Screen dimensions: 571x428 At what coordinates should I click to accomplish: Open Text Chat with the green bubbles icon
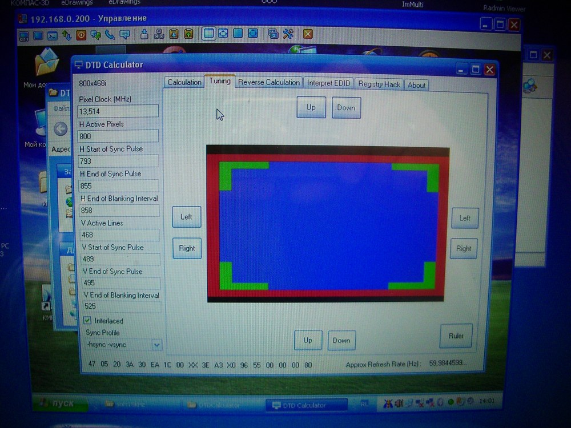(x=95, y=35)
